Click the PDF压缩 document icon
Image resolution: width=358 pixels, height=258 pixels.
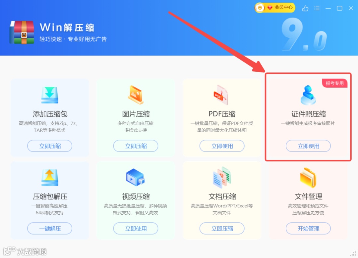[x=221, y=95]
